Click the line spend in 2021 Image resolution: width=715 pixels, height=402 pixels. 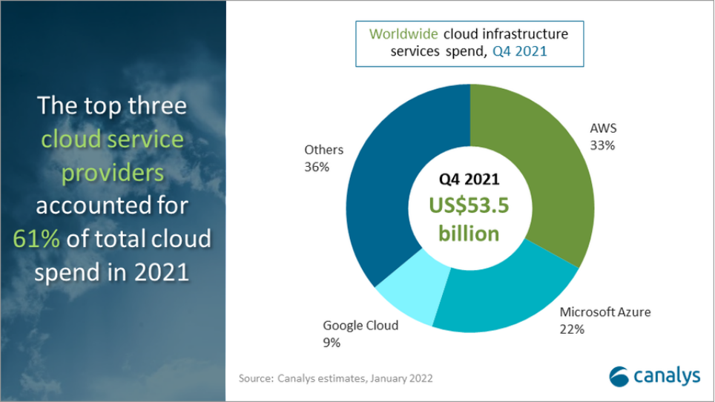pos(112,272)
